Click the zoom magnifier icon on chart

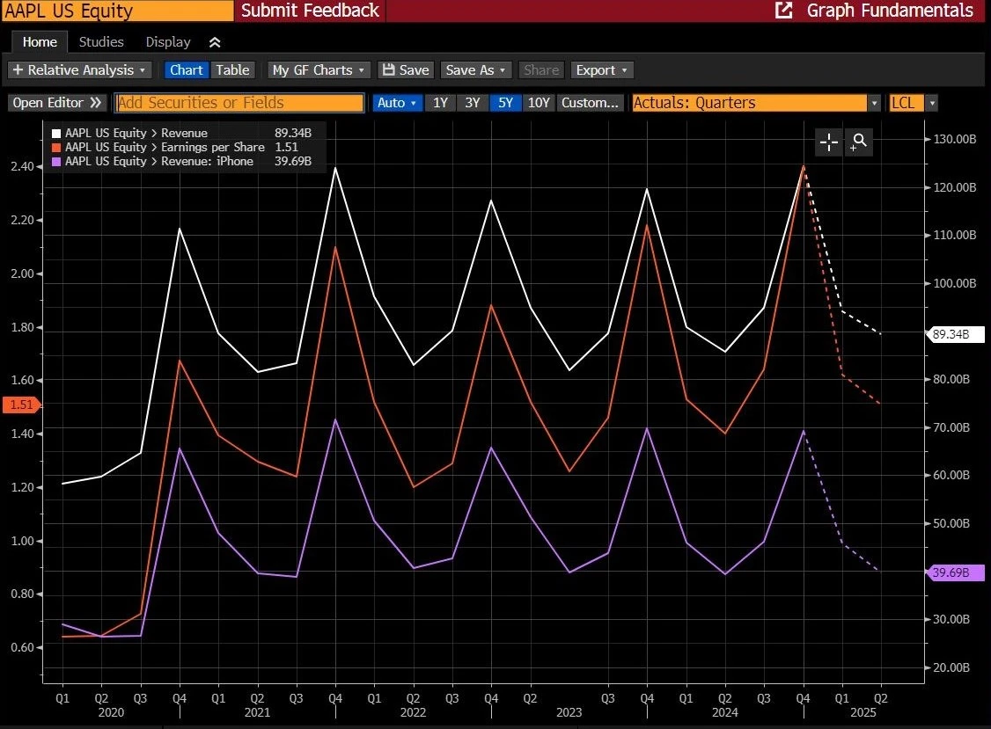[859, 142]
